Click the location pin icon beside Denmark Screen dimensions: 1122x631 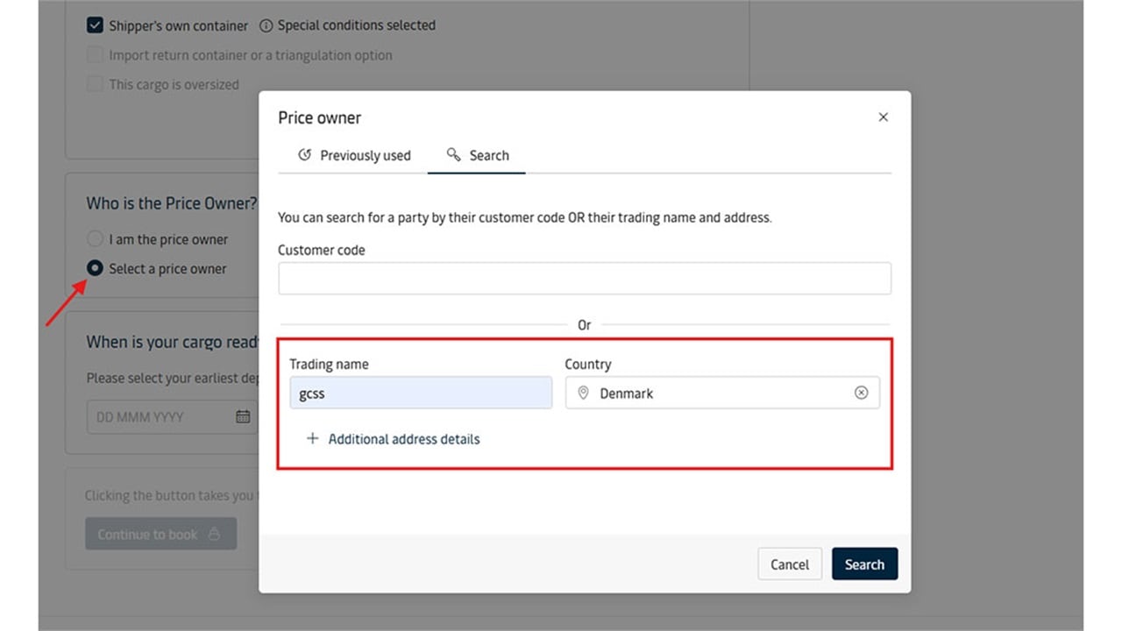583,393
